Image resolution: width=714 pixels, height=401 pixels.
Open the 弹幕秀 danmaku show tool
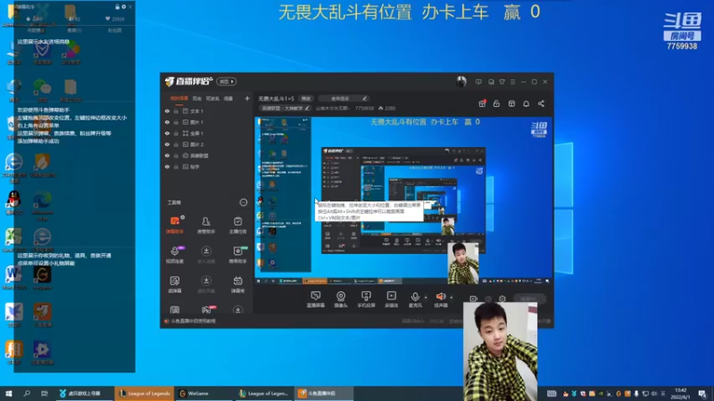(237, 283)
